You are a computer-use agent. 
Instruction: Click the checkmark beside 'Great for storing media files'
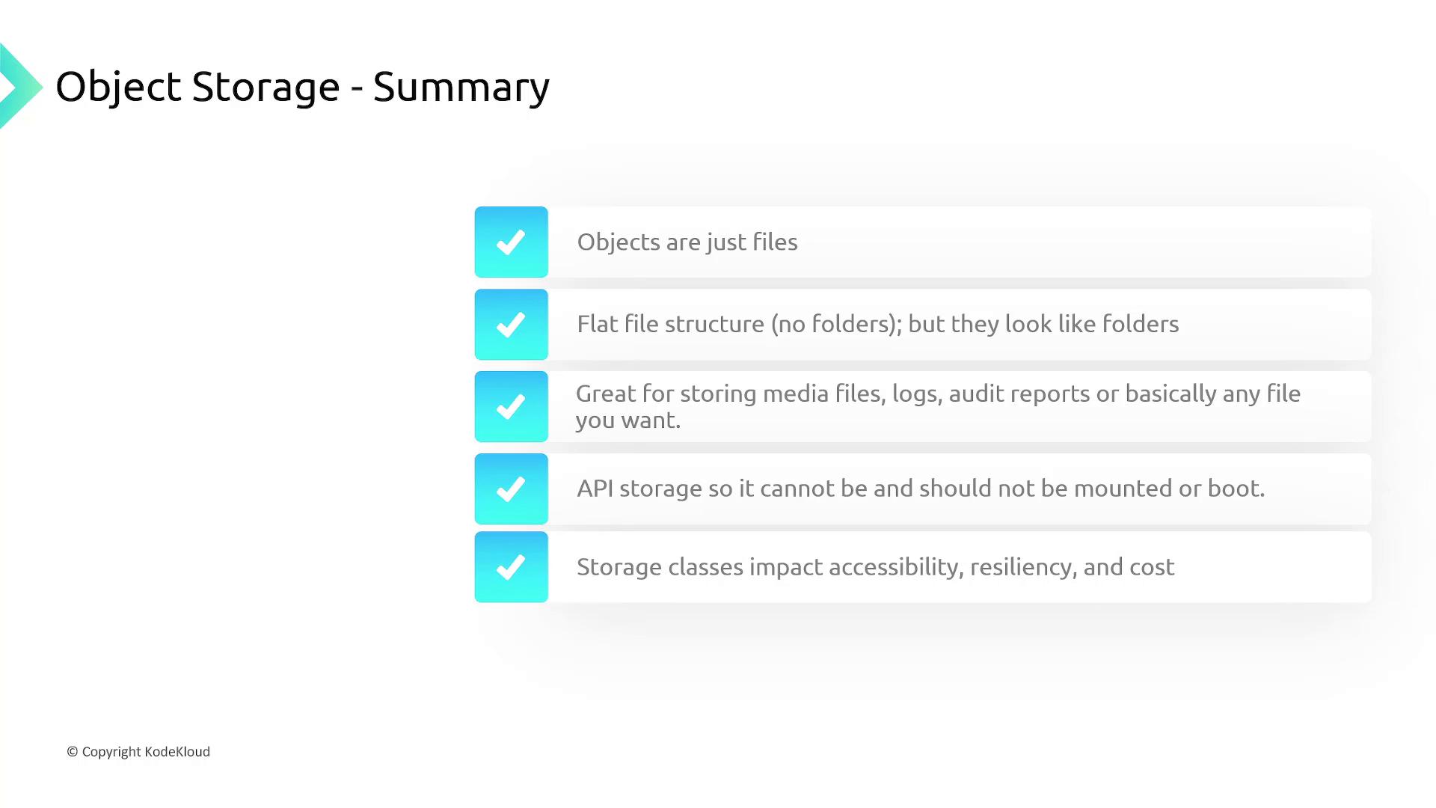(511, 407)
